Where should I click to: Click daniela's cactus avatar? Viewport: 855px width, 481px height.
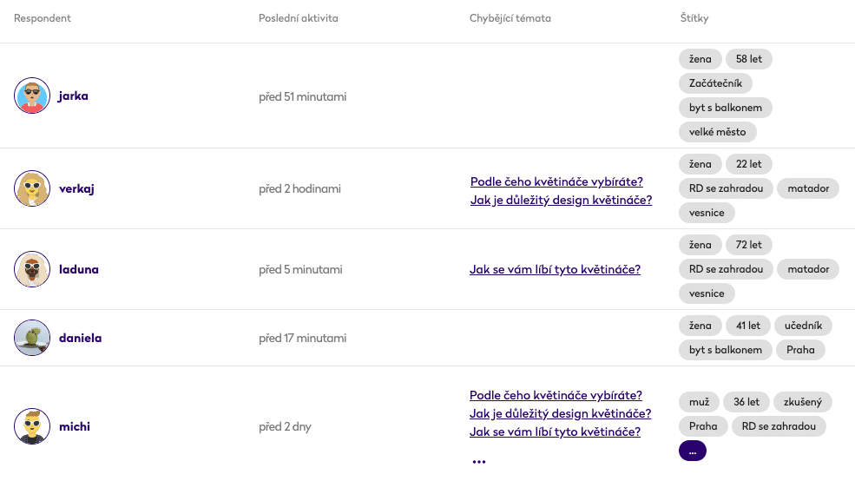click(x=32, y=338)
